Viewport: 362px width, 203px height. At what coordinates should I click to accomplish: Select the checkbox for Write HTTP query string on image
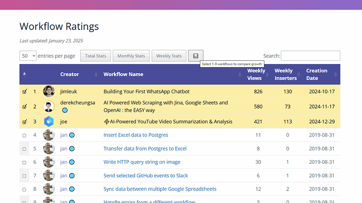(x=24, y=163)
